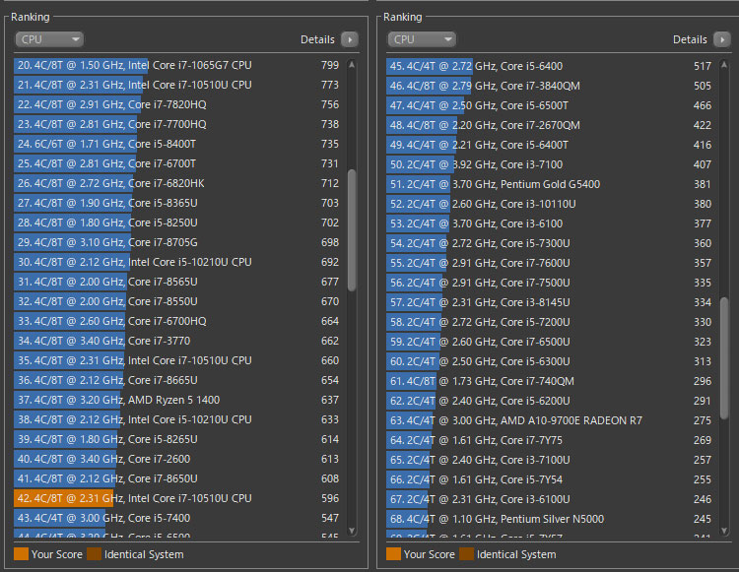Select rank 57 Core i3-8145U row

[551, 302]
